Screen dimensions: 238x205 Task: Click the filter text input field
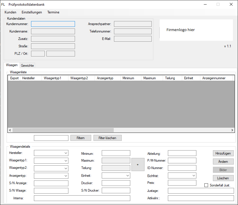[51, 138]
